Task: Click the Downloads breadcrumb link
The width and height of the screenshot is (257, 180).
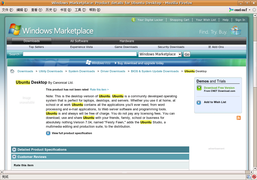Action: 25,71
